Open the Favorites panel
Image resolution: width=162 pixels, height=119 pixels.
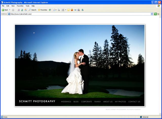coord(43,10)
